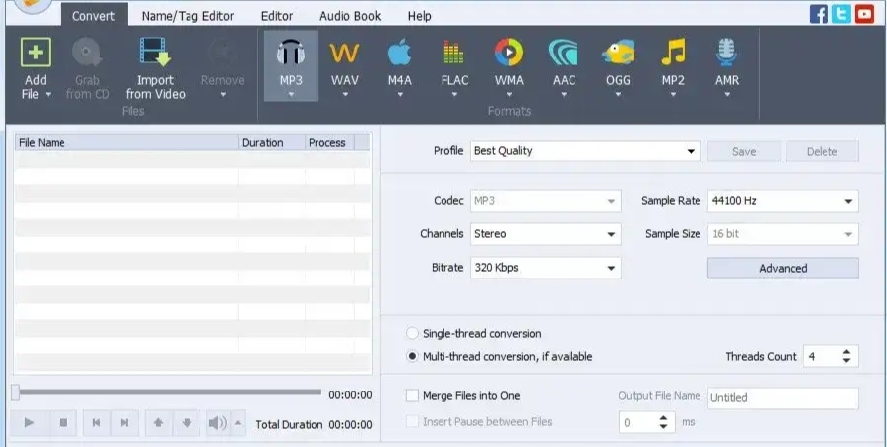Move selected file down in list
Image resolution: width=887 pixels, height=447 pixels.
coord(187,422)
